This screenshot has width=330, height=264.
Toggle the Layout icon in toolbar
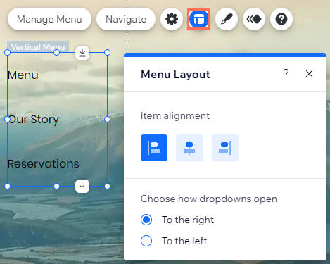click(199, 19)
